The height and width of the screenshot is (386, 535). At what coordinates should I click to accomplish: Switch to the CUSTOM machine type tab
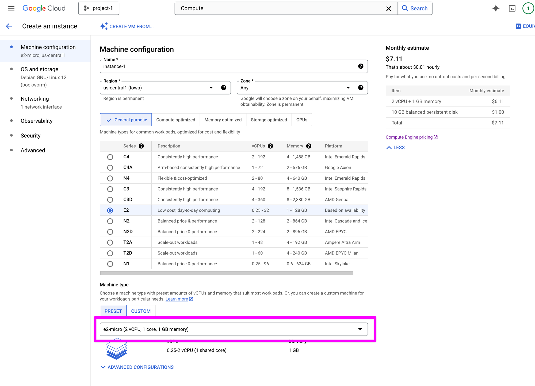click(x=141, y=311)
